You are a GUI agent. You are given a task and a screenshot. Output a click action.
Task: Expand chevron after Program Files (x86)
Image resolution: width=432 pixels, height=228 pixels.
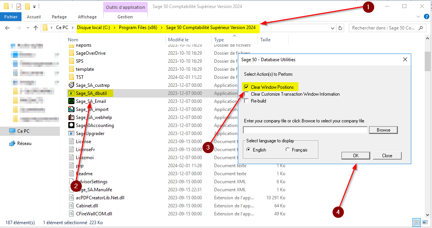(162, 28)
